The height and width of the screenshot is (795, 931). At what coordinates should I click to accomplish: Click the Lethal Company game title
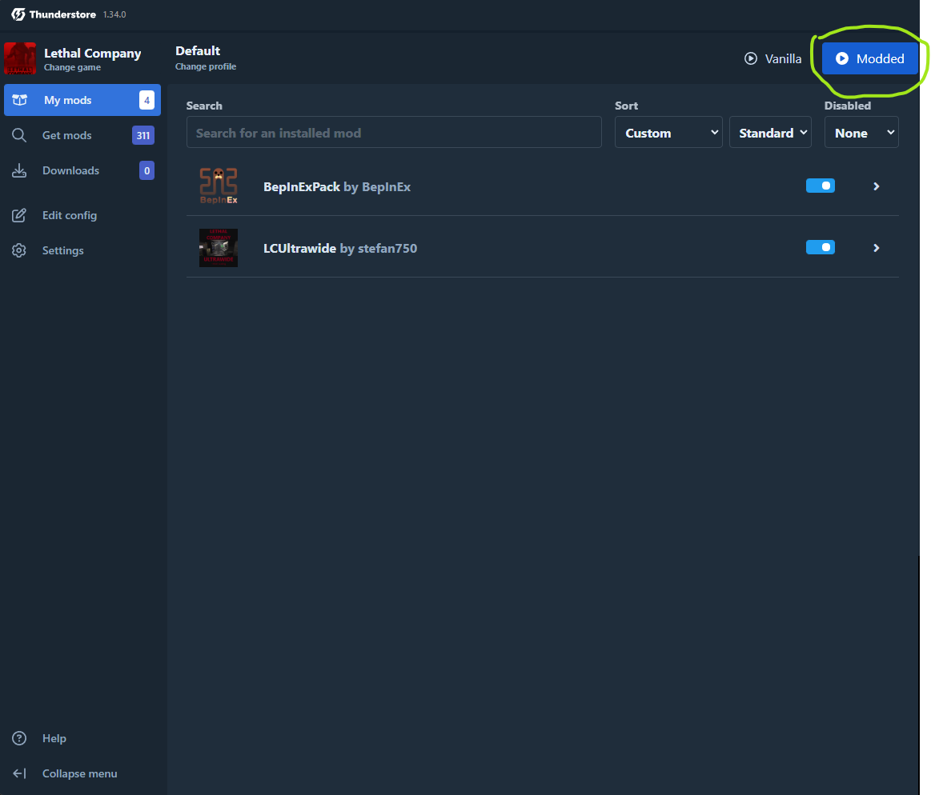click(93, 54)
